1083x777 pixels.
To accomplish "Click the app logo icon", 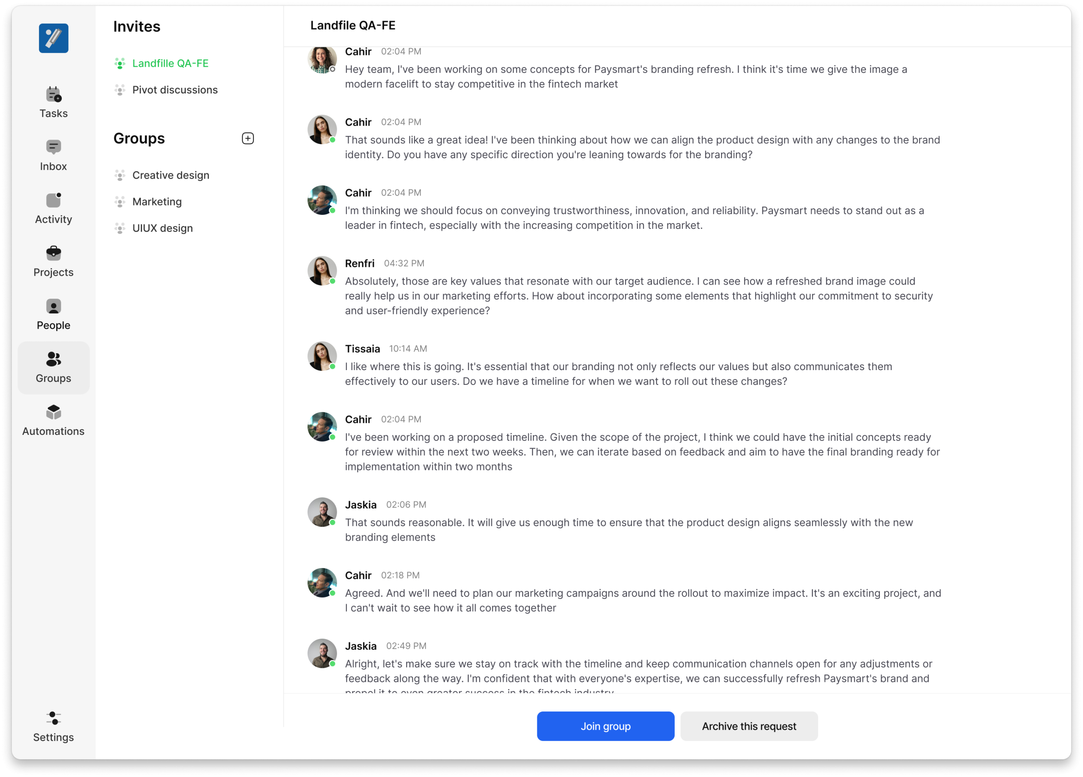I will coord(53,38).
